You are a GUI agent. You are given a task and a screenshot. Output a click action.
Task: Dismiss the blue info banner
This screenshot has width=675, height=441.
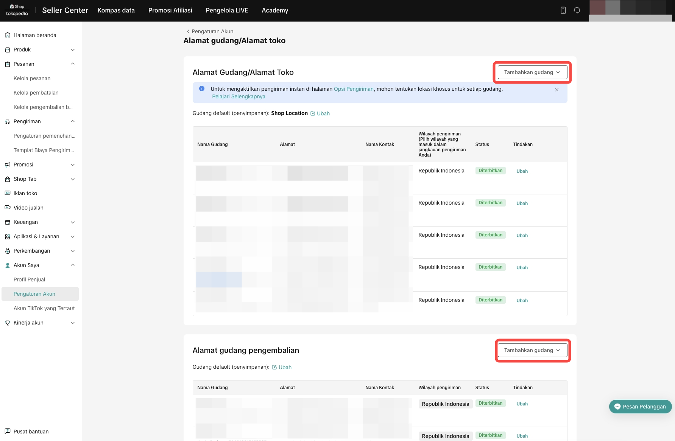[x=557, y=90]
